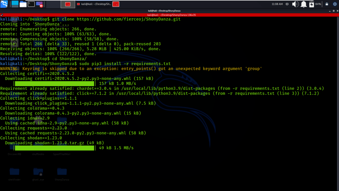Click 'Downloading shodan-1.23.0.tar.gz' line
The height and width of the screenshot is (191, 339).
click(55, 143)
